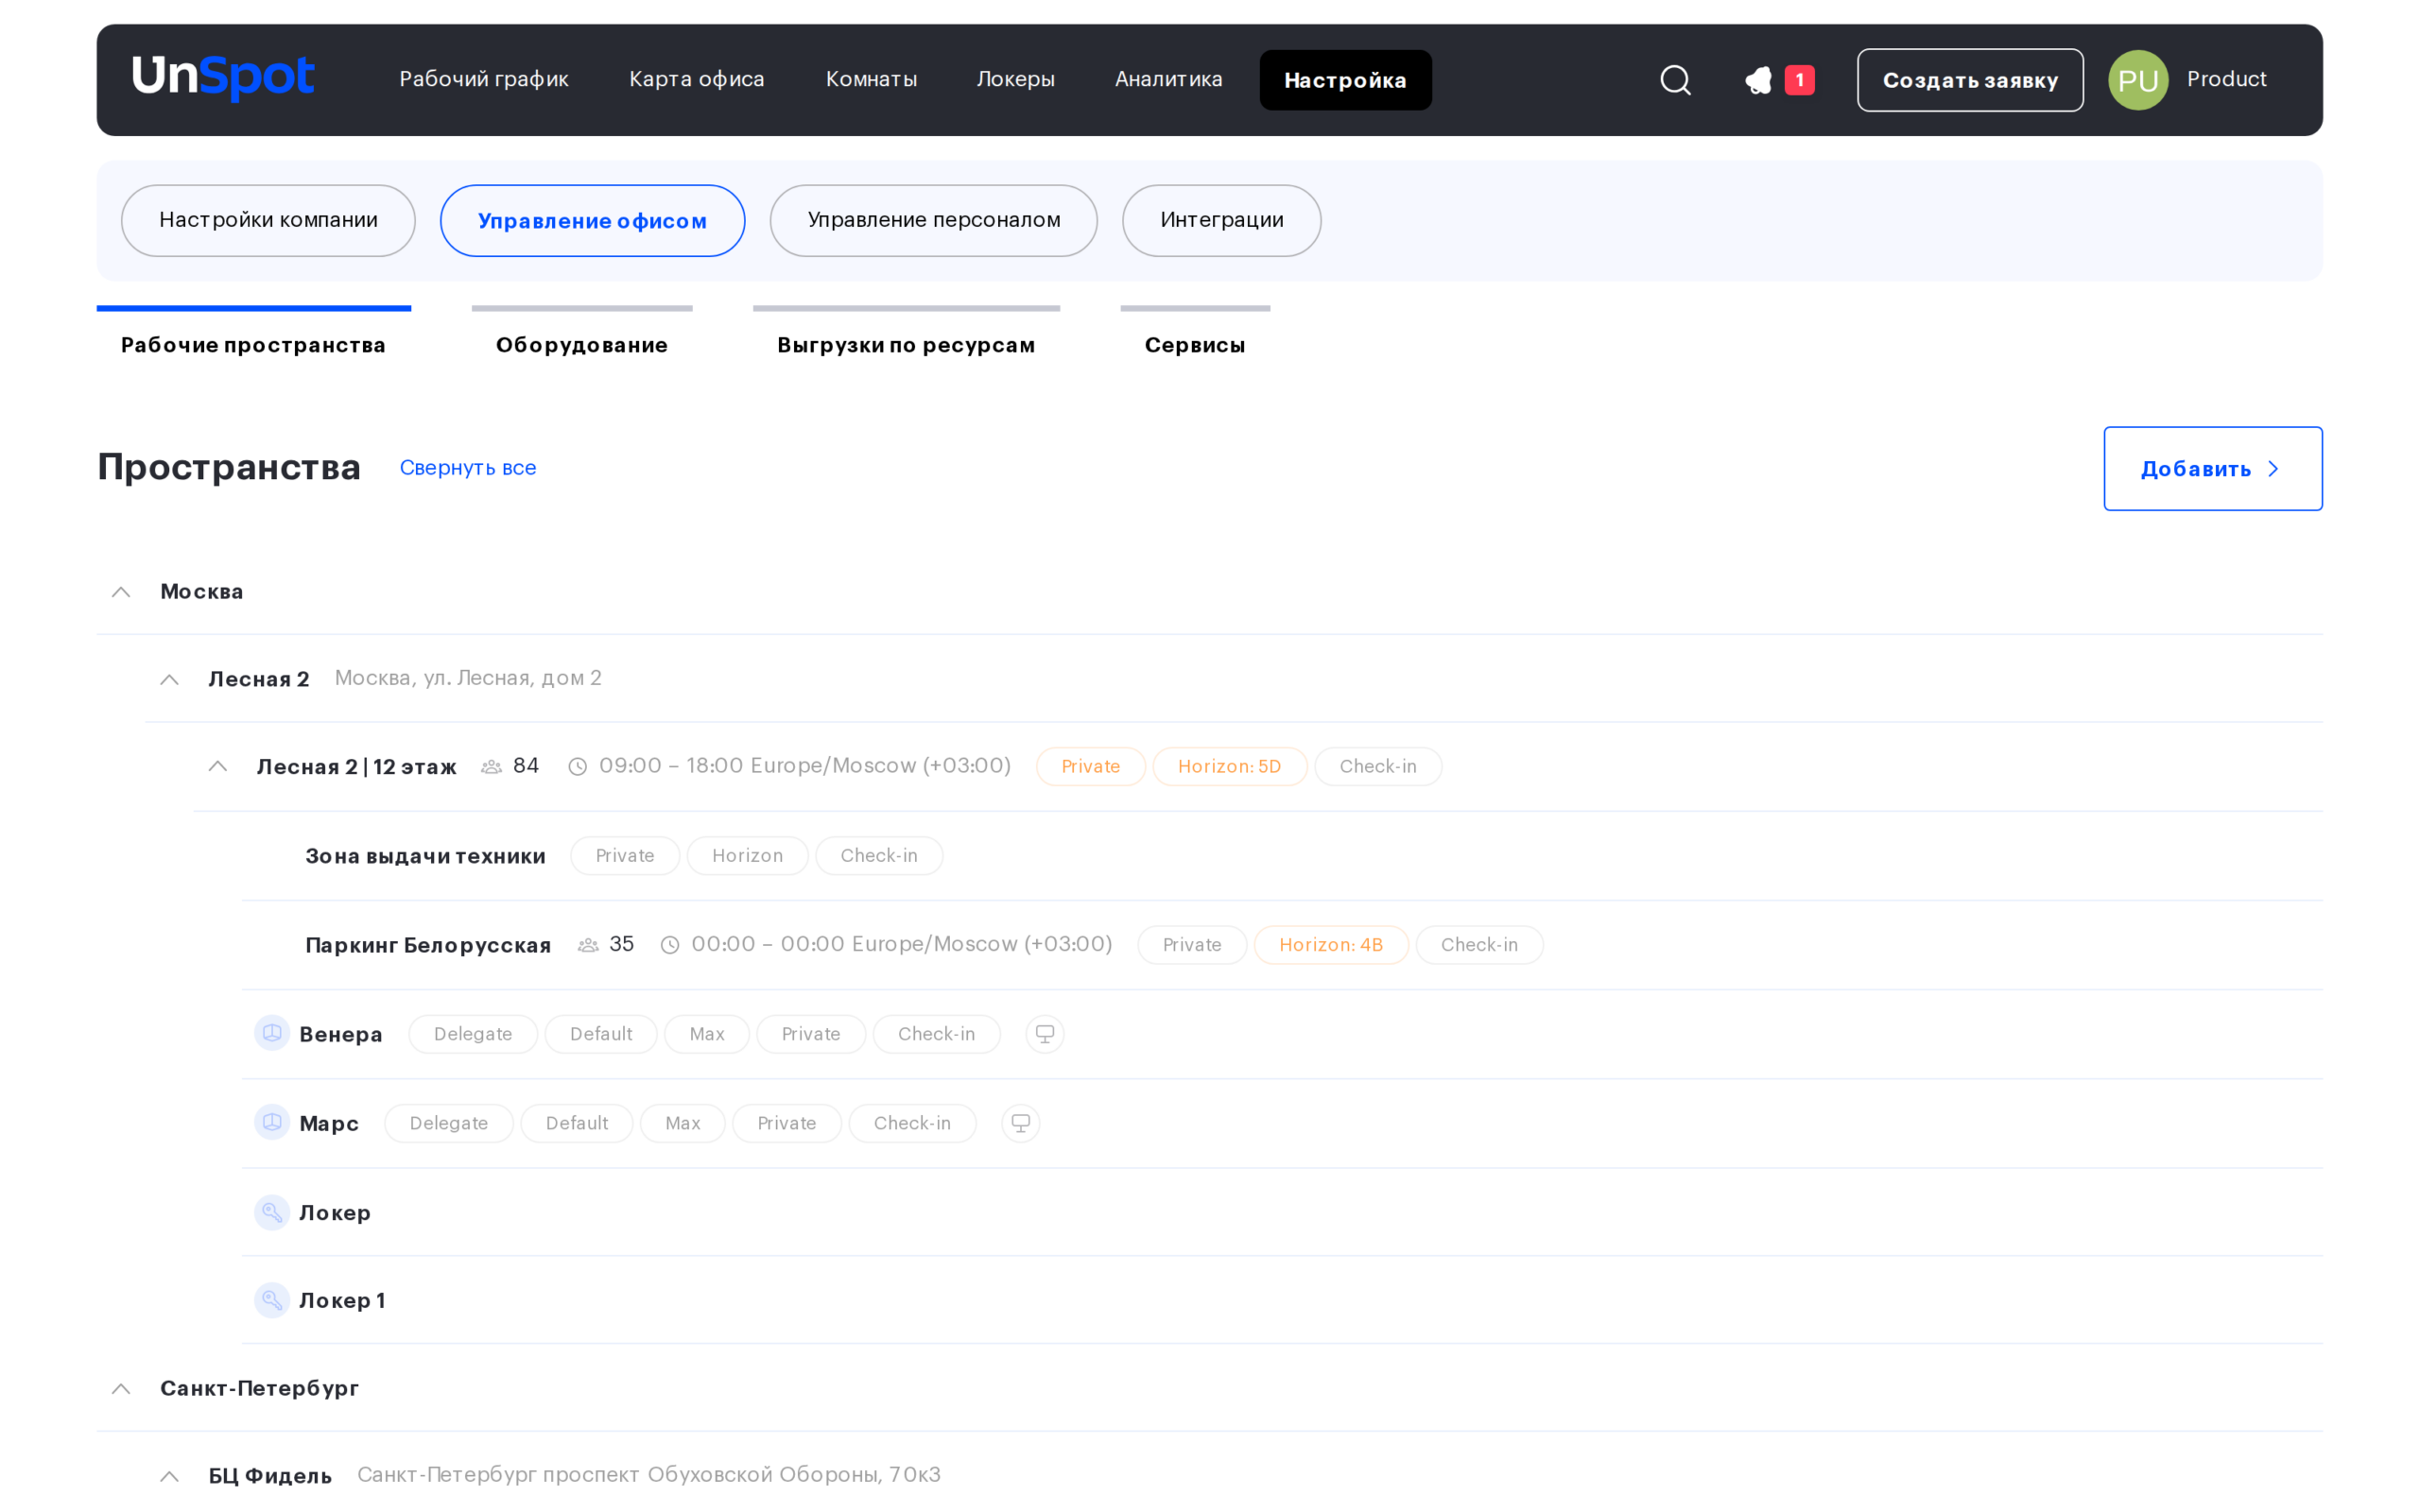
Task: Click the people capacity icon for Лесная 2 | 12 этаж
Action: click(x=491, y=767)
